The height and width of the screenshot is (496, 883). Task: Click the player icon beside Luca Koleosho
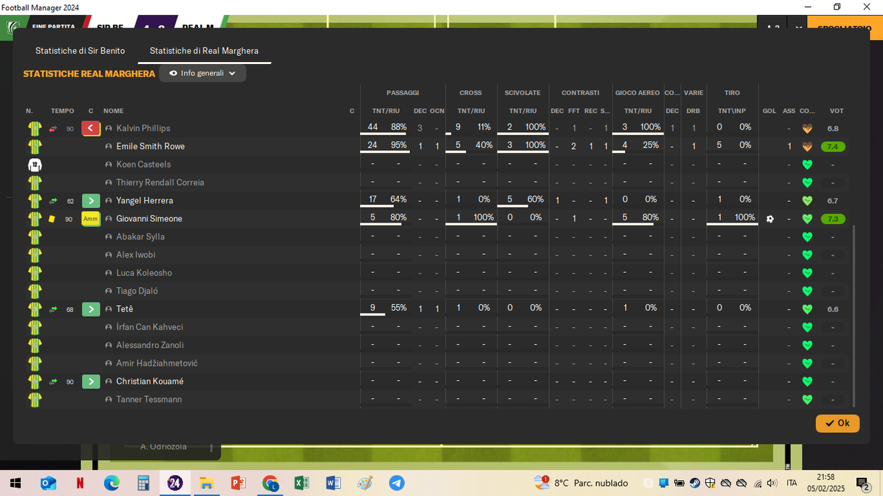point(109,273)
